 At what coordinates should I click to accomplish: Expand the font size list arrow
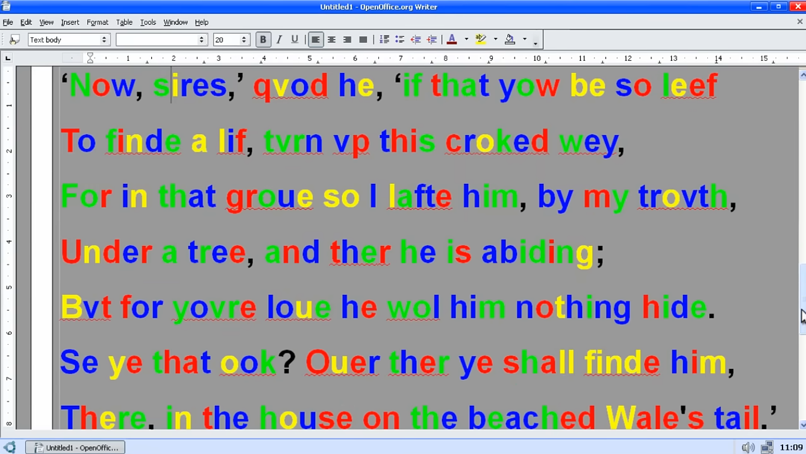[x=244, y=40]
